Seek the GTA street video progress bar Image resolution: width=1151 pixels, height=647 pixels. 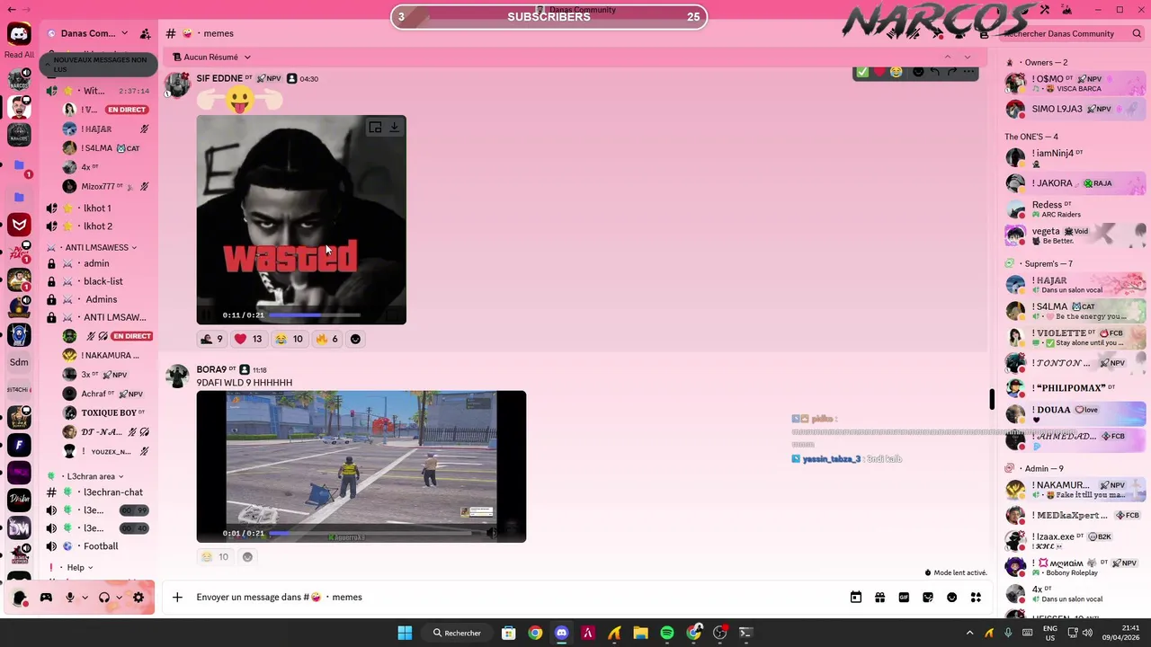(x=370, y=533)
